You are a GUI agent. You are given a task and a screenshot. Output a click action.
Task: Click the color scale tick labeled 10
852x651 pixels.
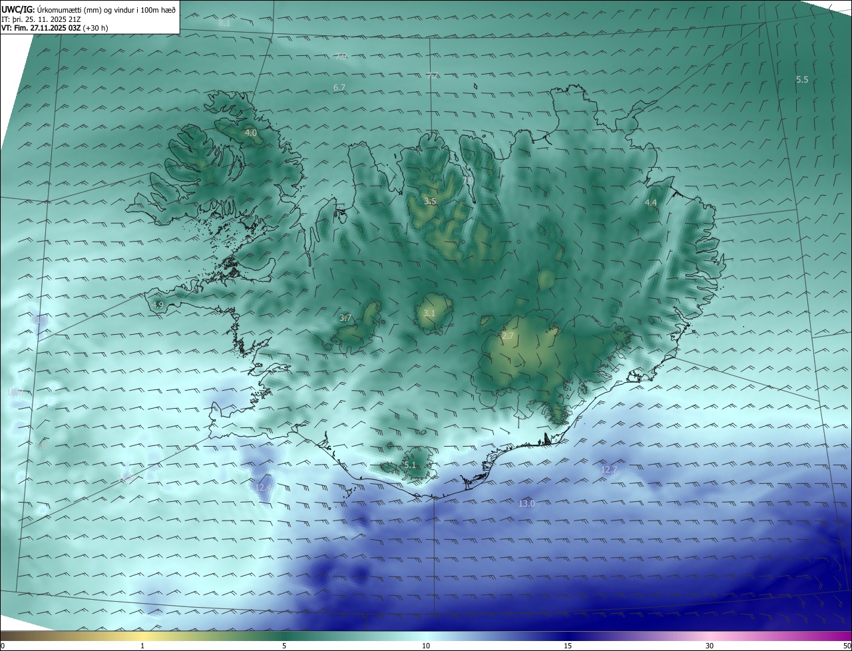[x=426, y=646]
